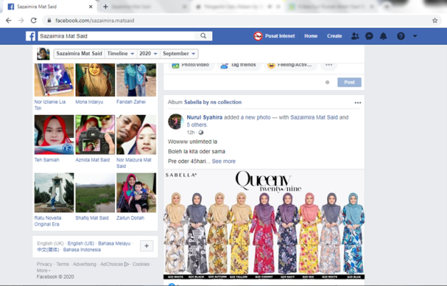The height and width of the screenshot is (286, 447).
Task: Open the Friend Requests icon
Action: [355, 36]
